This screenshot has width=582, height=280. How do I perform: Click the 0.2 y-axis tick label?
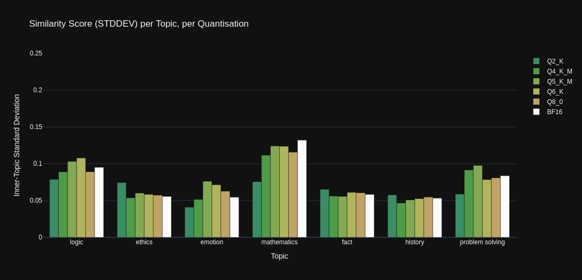pos(38,90)
